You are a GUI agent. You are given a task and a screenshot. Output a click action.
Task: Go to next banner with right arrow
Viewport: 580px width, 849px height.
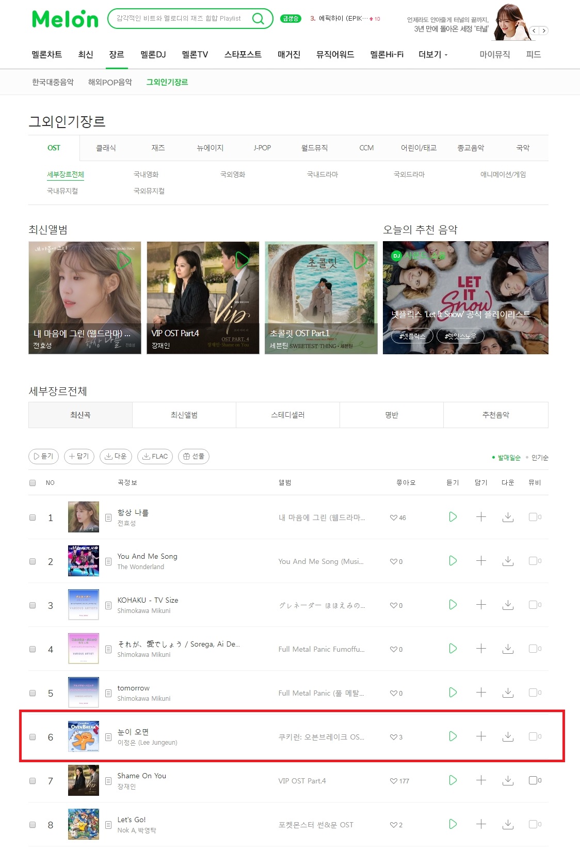(543, 30)
